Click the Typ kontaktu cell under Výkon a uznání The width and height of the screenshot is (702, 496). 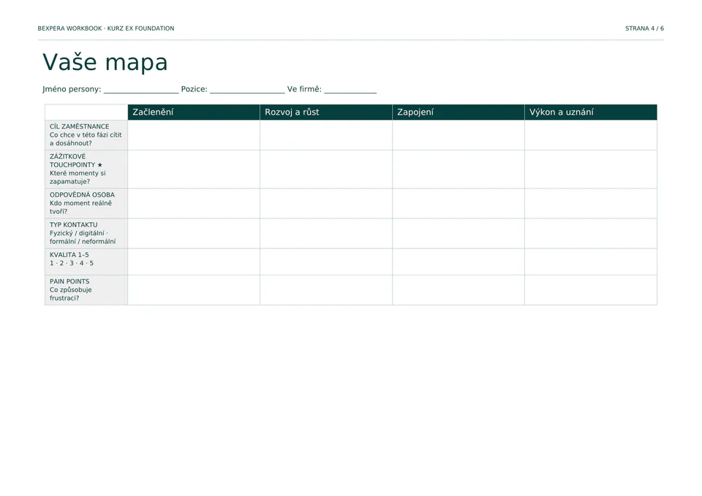[x=591, y=234]
